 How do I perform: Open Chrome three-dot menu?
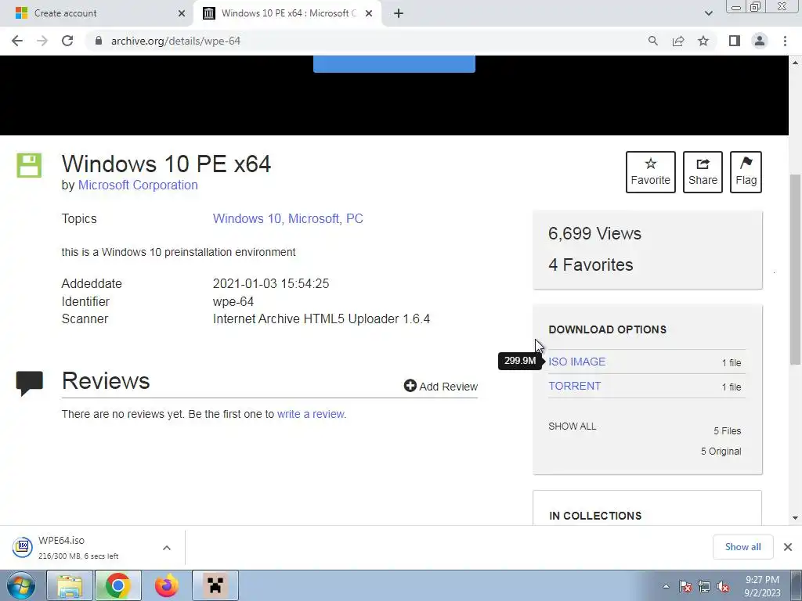point(785,41)
